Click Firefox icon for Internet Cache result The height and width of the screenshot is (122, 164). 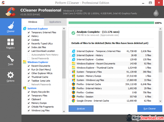pyautogui.click(x=74, y=84)
